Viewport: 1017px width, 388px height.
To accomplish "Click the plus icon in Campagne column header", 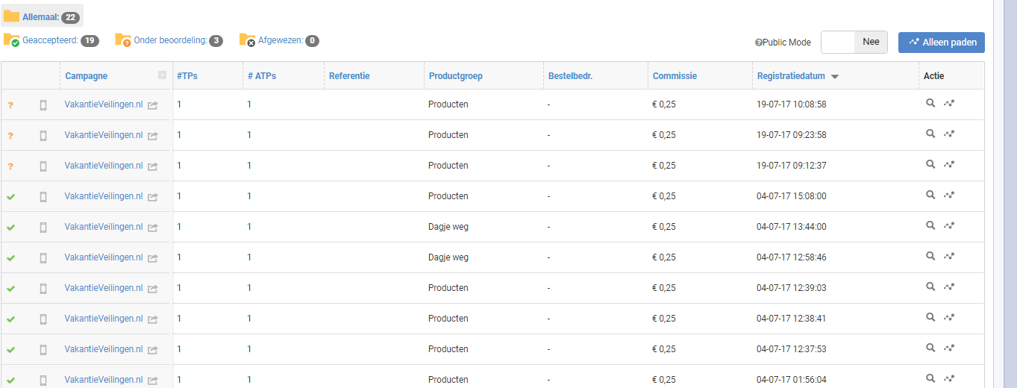I will [162, 75].
